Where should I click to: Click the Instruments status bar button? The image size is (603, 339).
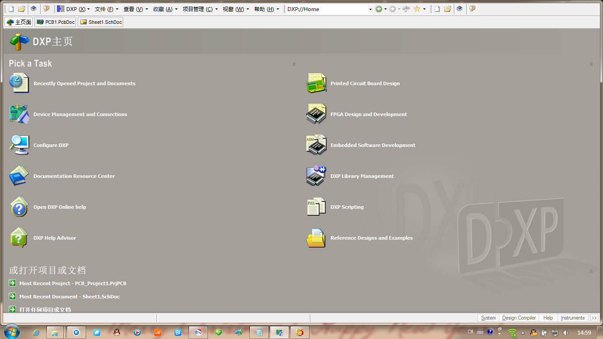(x=573, y=318)
